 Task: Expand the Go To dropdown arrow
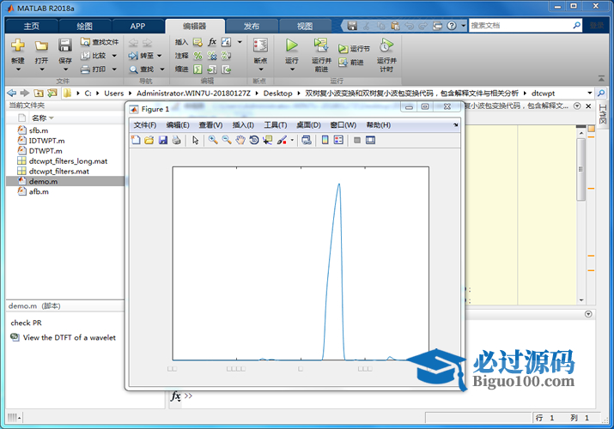[x=160, y=56]
